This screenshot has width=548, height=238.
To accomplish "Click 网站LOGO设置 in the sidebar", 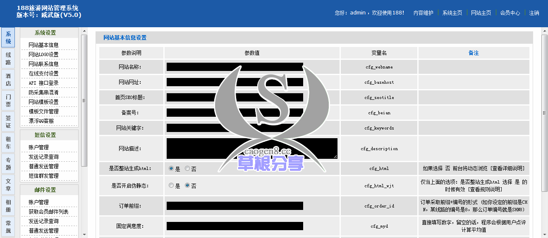I will (43, 54).
